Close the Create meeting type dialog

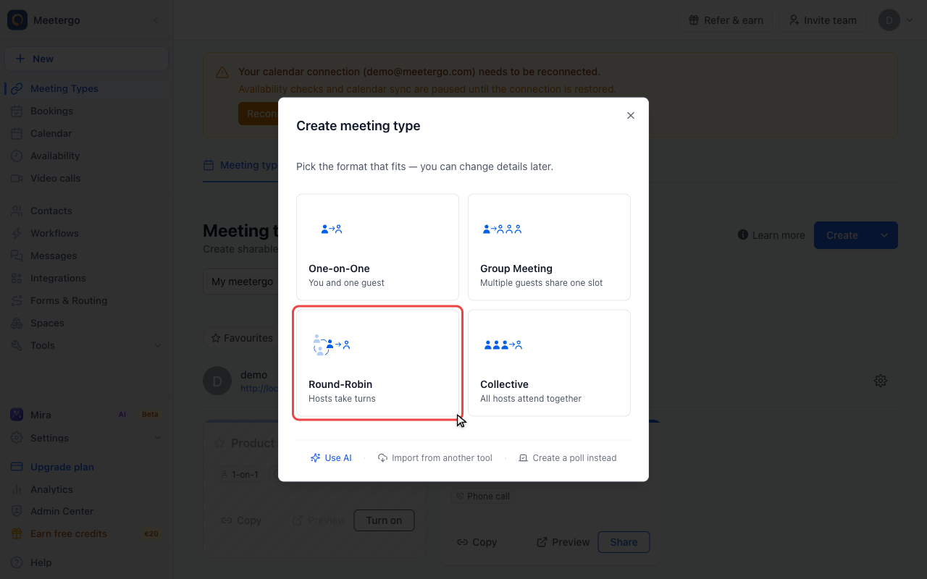click(631, 116)
